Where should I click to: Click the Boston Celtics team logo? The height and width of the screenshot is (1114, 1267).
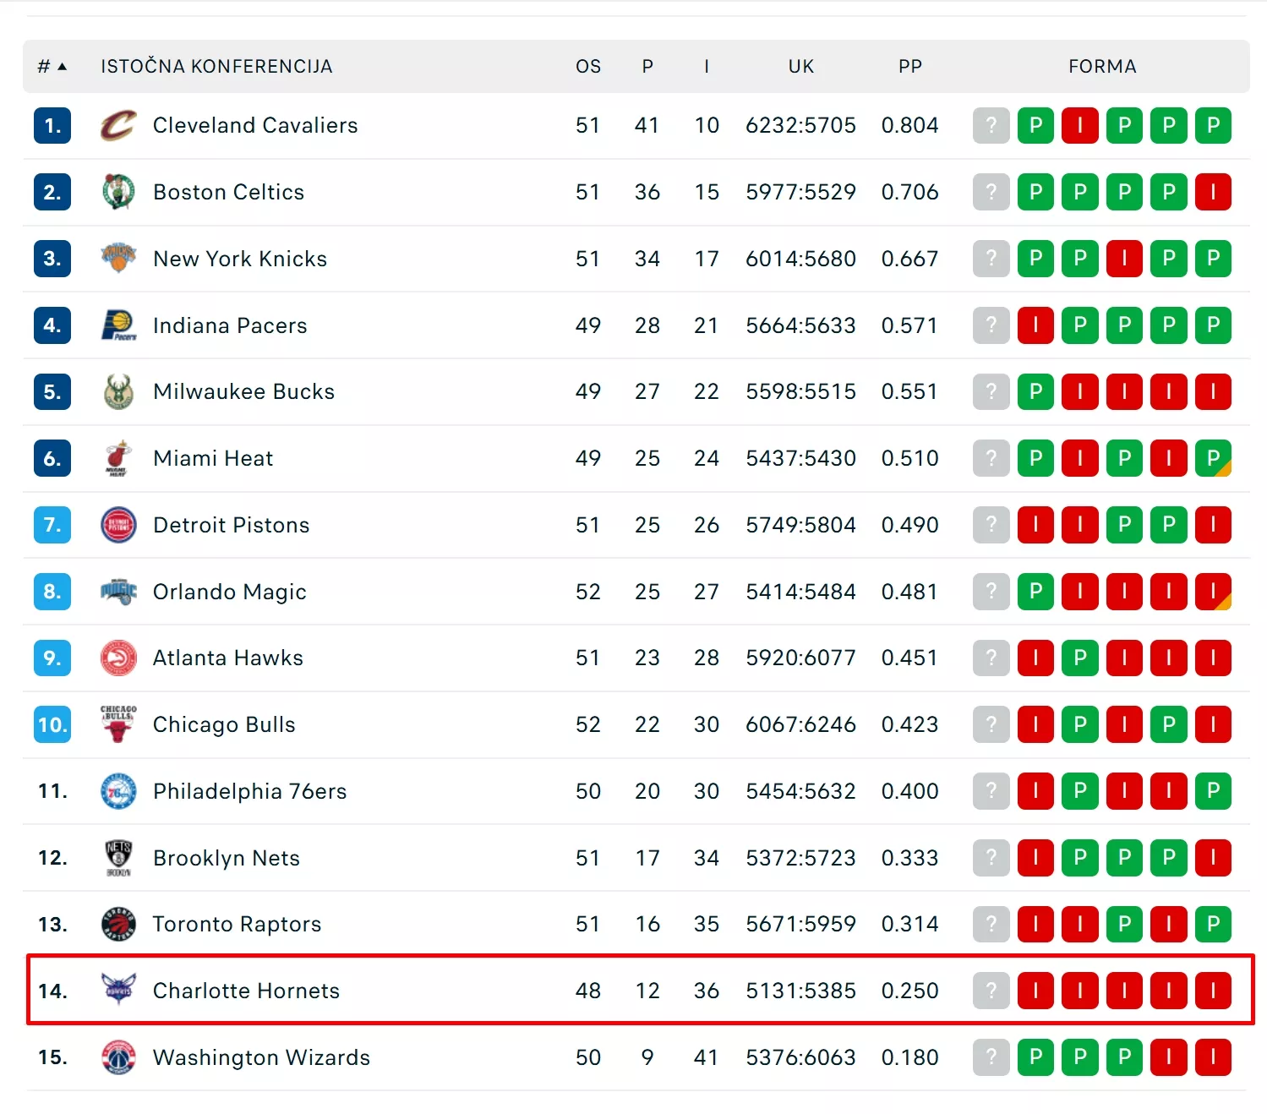[x=118, y=192]
